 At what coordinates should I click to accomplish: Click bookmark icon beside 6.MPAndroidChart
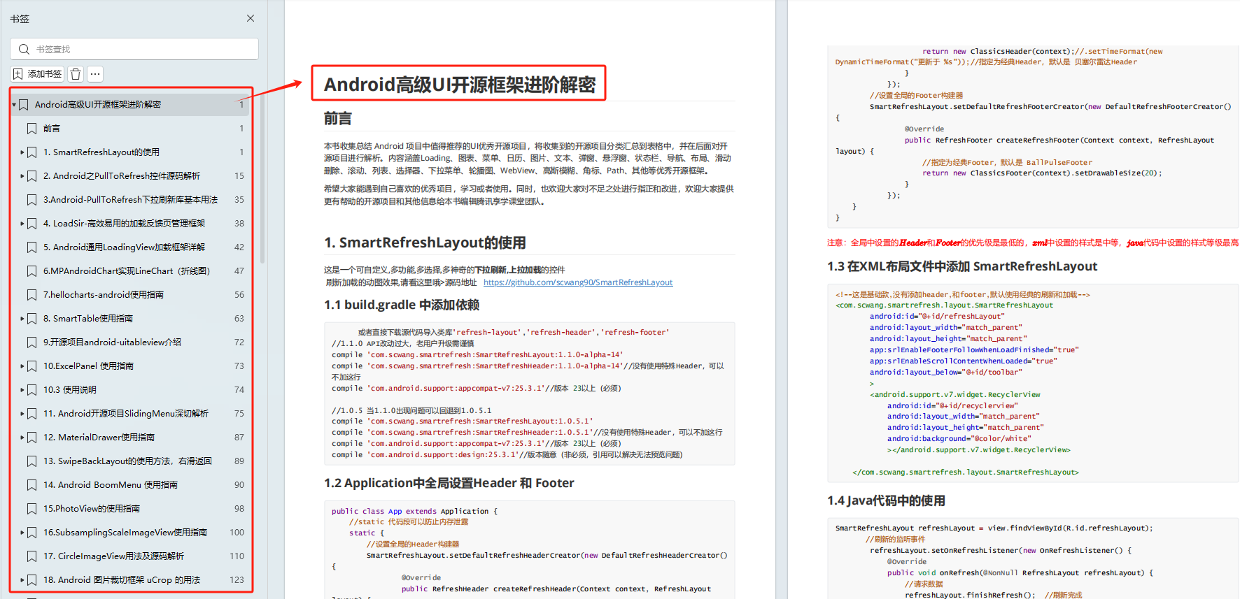31,271
